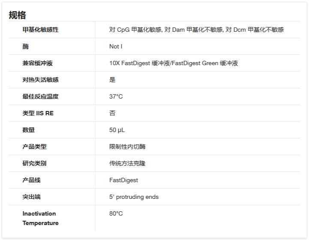Select the 50 µL quantity value

pos(117,130)
